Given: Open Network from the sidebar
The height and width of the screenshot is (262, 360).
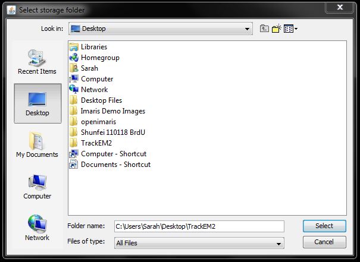Looking at the screenshot, I should pos(37,228).
